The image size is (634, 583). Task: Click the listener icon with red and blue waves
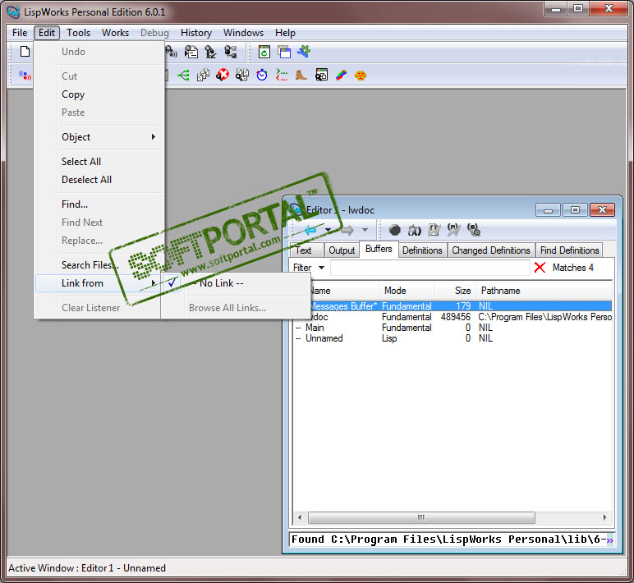pyautogui.click(x=25, y=76)
